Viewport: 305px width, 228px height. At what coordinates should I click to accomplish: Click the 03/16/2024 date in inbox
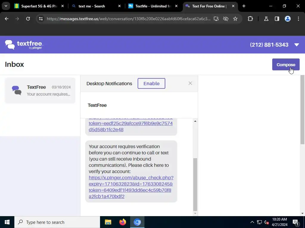coord(61,87)
